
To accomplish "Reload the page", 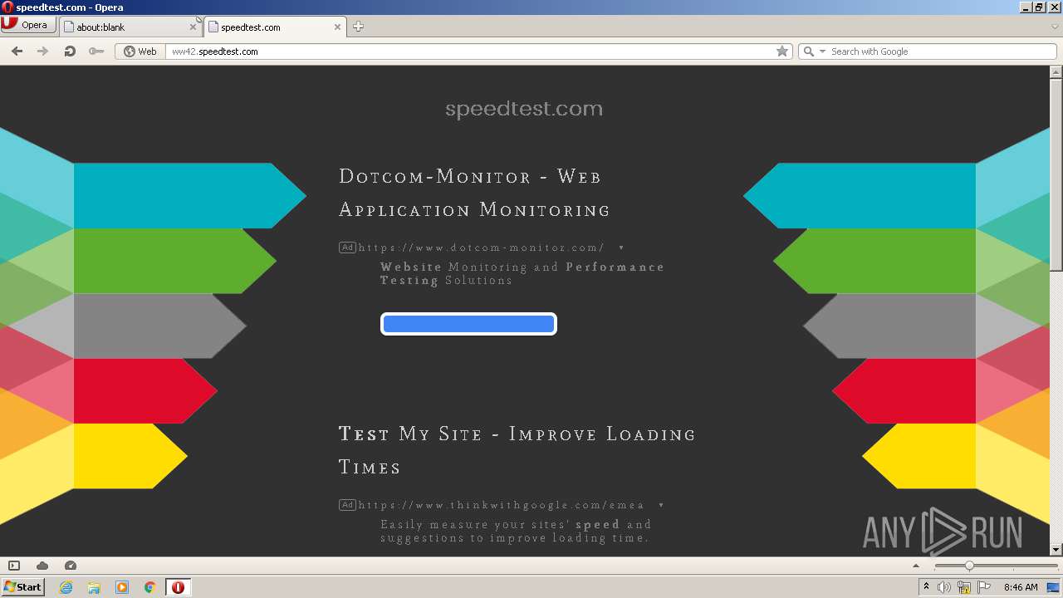I will (70, 51).
